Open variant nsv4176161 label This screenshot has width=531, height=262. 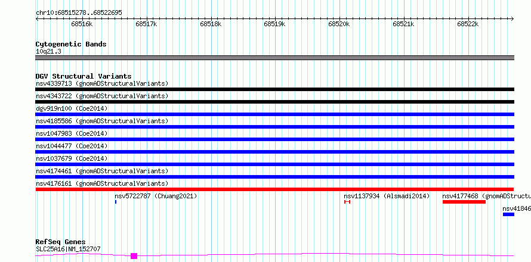pos(102,183)
